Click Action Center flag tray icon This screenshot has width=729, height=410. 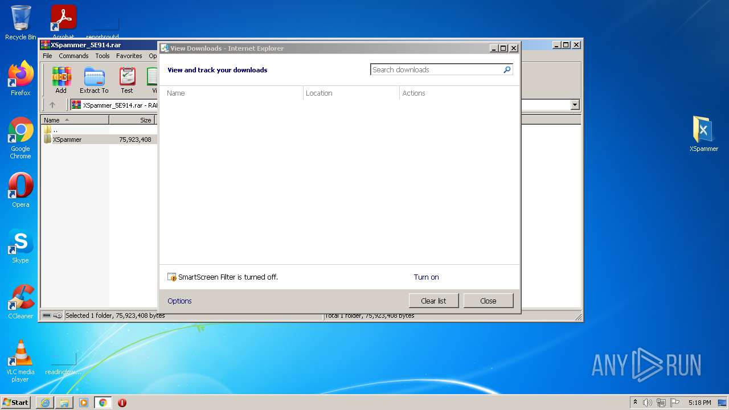(x=675, y=403)
